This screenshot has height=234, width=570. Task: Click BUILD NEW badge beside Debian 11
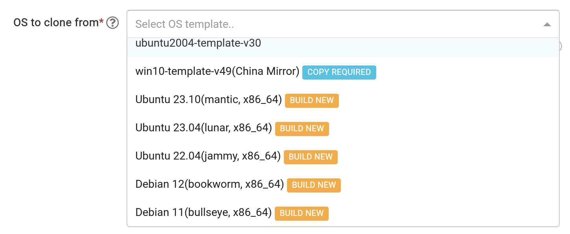(x=302, y=214)
